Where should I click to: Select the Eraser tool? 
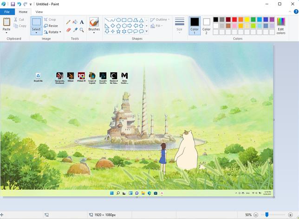point(68,30)
